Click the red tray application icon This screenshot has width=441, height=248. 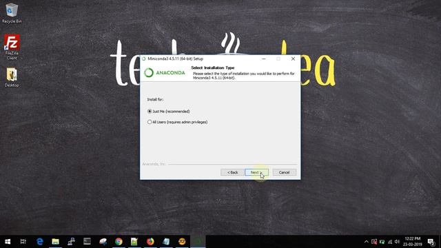coord(374,242)
